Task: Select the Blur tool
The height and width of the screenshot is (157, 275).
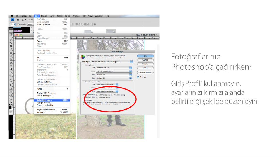Action: pos(11,72)
